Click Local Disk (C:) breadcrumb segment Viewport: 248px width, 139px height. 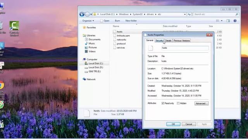click(107, 14)
